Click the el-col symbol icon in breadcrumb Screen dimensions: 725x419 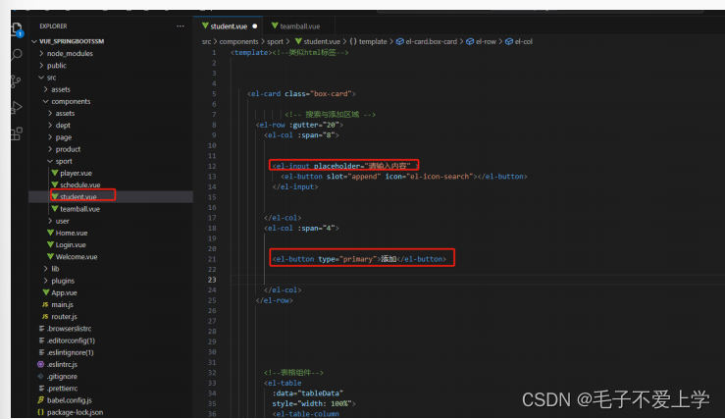pos(509,41)
